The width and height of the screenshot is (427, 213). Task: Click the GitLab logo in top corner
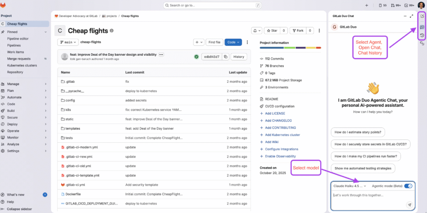(3, 5)
